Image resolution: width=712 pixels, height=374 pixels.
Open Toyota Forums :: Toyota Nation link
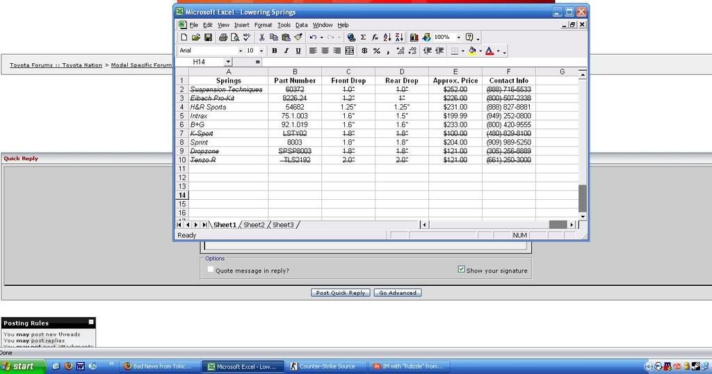pyautogui.click(x=56, y=65)
